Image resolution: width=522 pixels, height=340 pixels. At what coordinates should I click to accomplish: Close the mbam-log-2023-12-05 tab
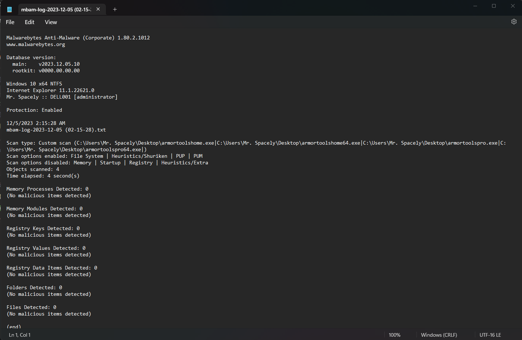tap(98, 9)
